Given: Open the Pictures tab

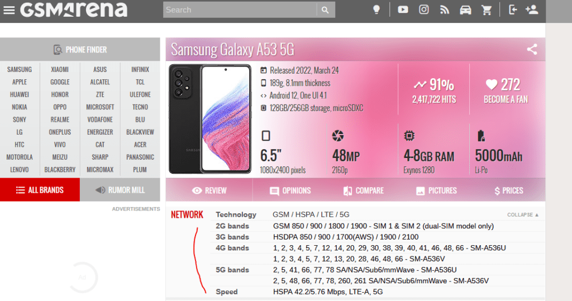Looking at the screenshot, I should 436,190.
